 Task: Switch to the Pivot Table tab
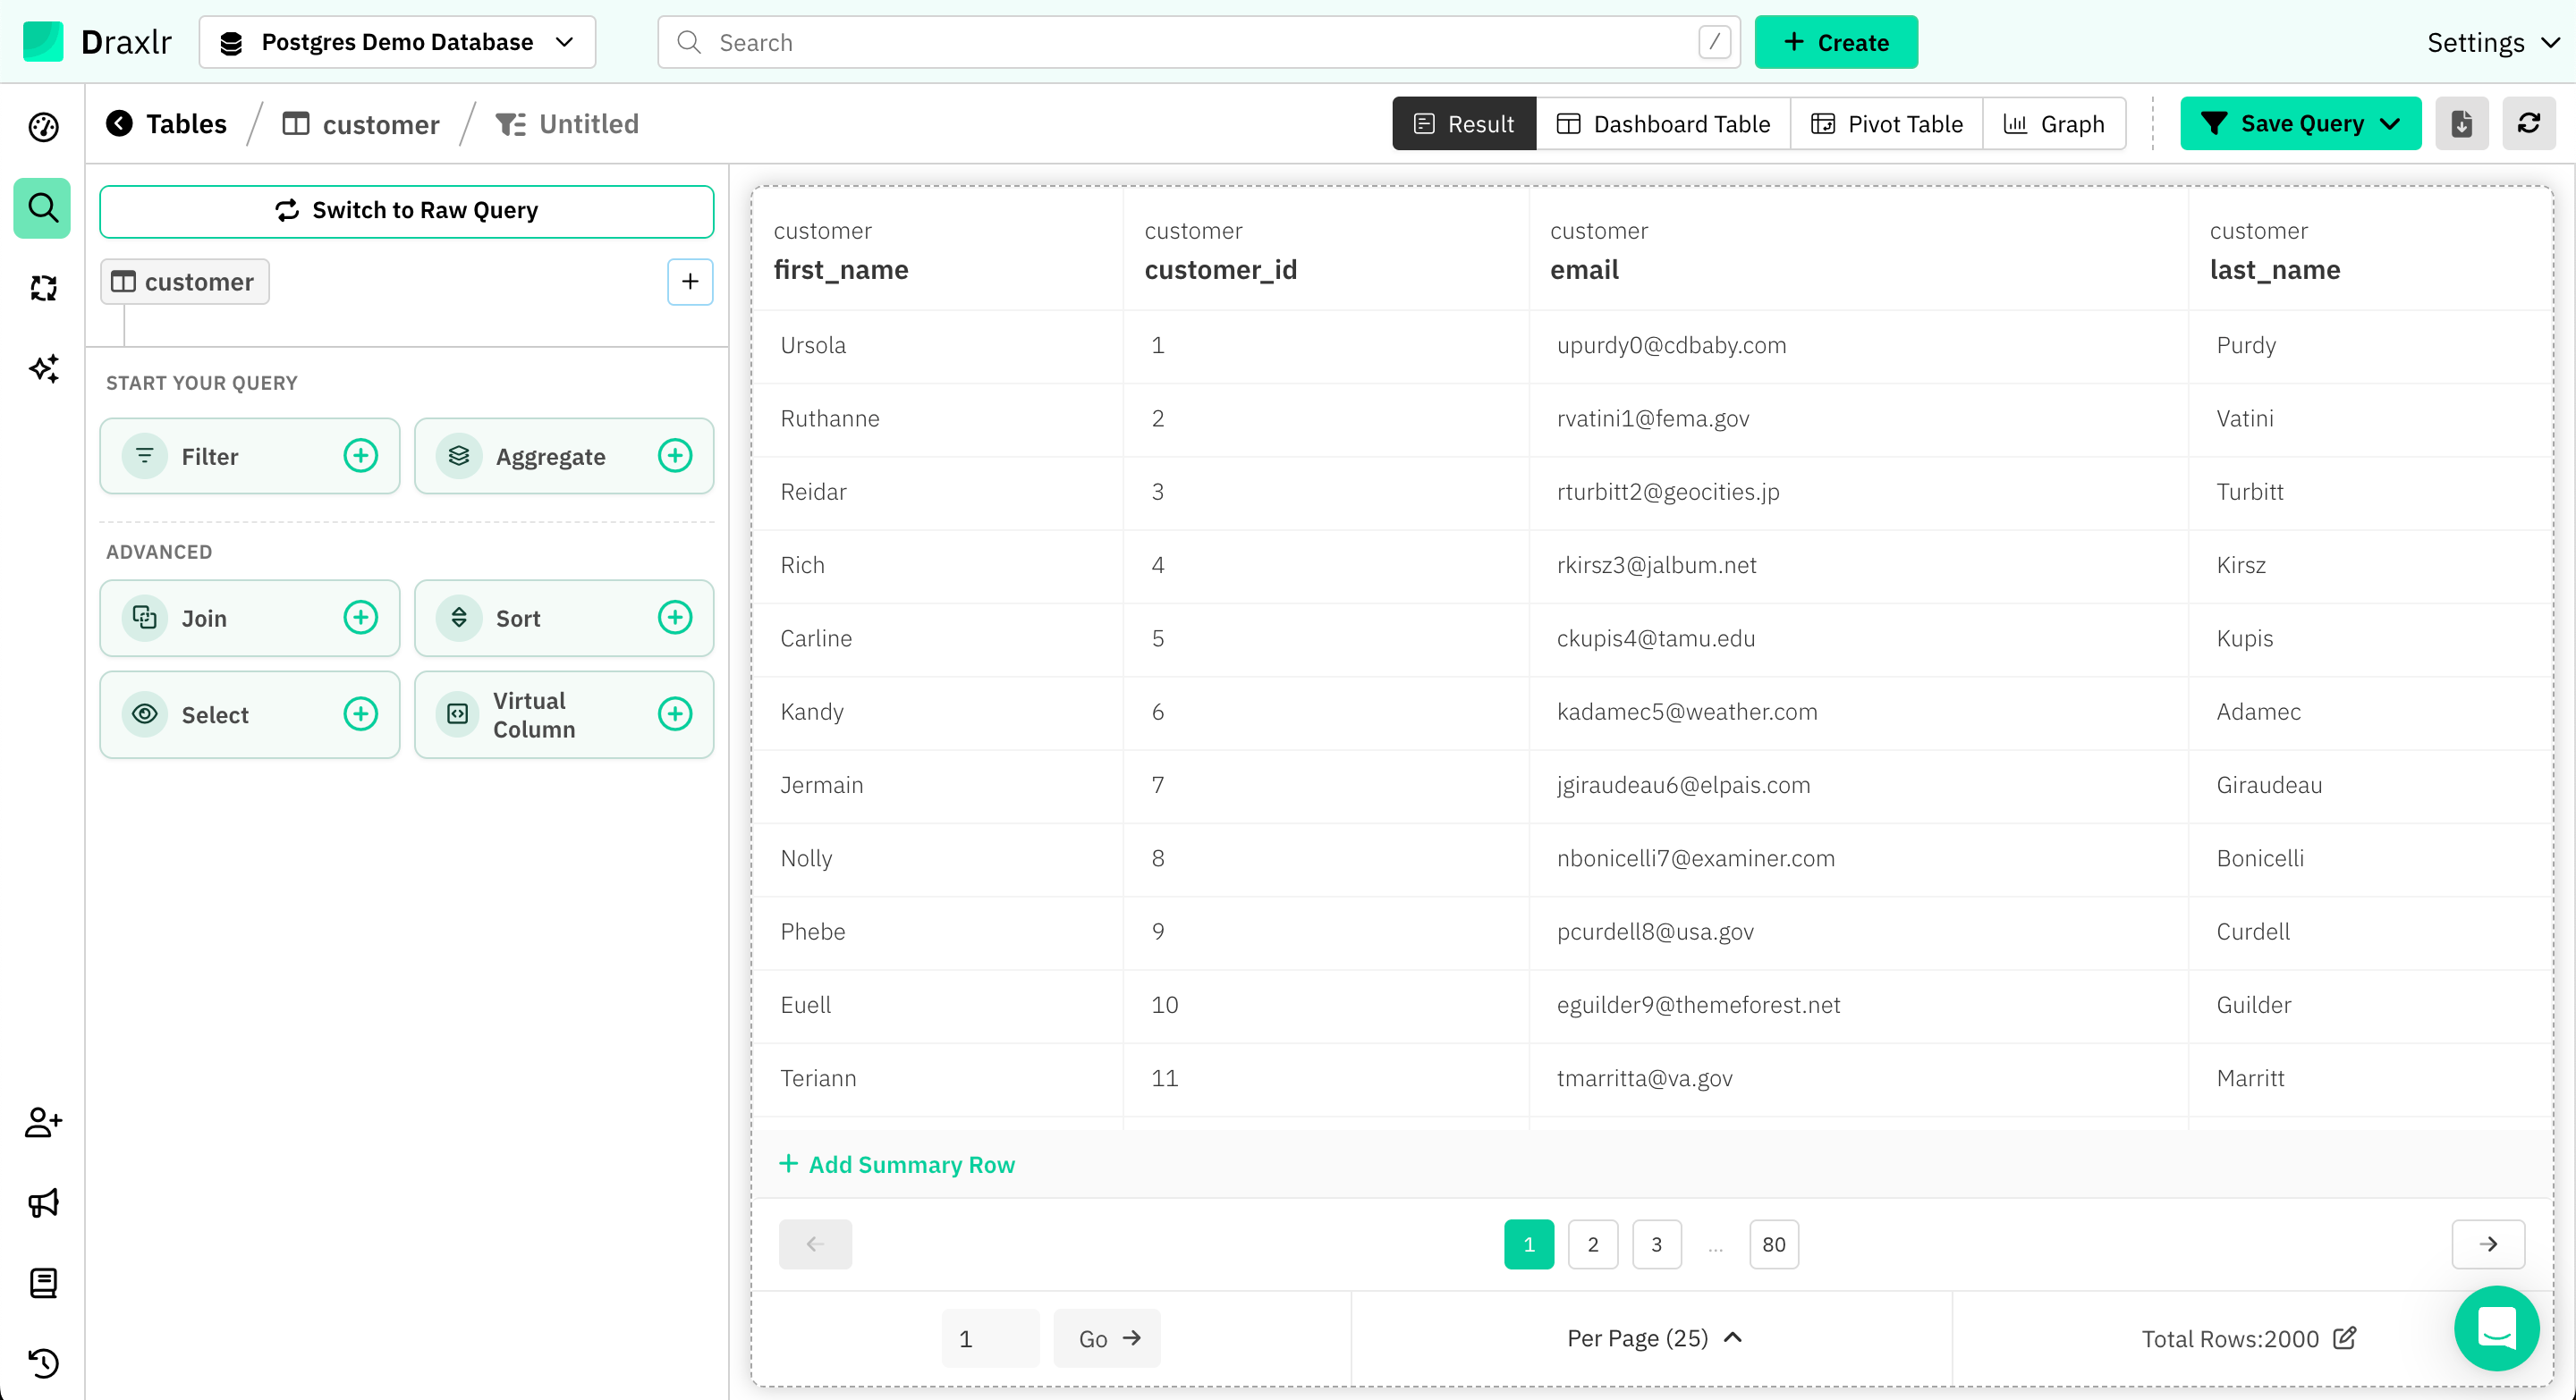(x=1886, y=124)
